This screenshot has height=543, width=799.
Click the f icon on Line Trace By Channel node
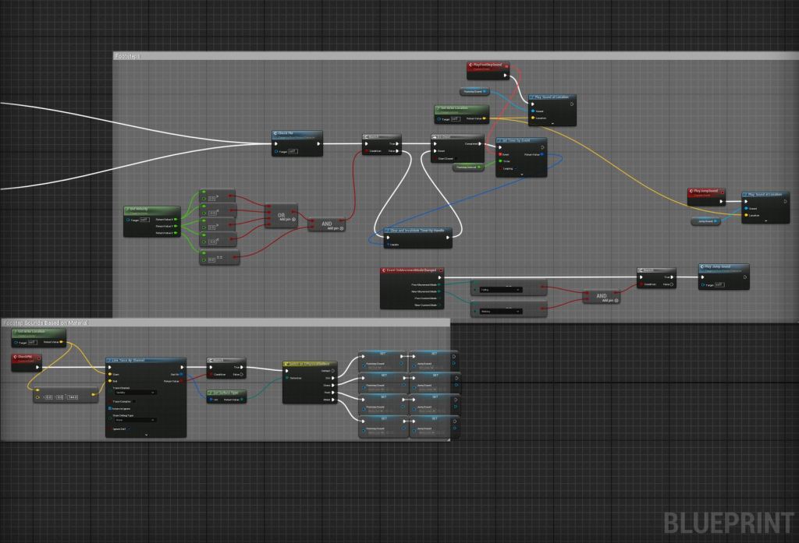coord(108,359)
